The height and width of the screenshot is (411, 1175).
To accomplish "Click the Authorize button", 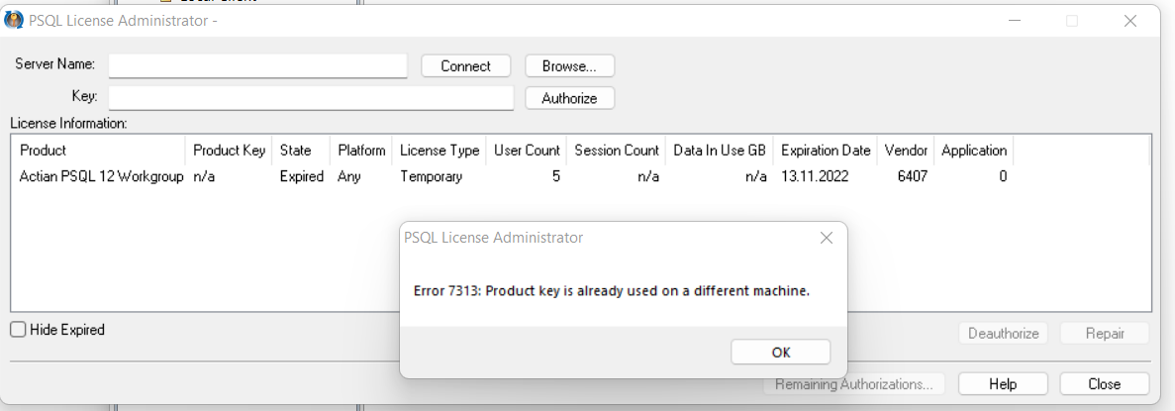I will click(569, 98).
